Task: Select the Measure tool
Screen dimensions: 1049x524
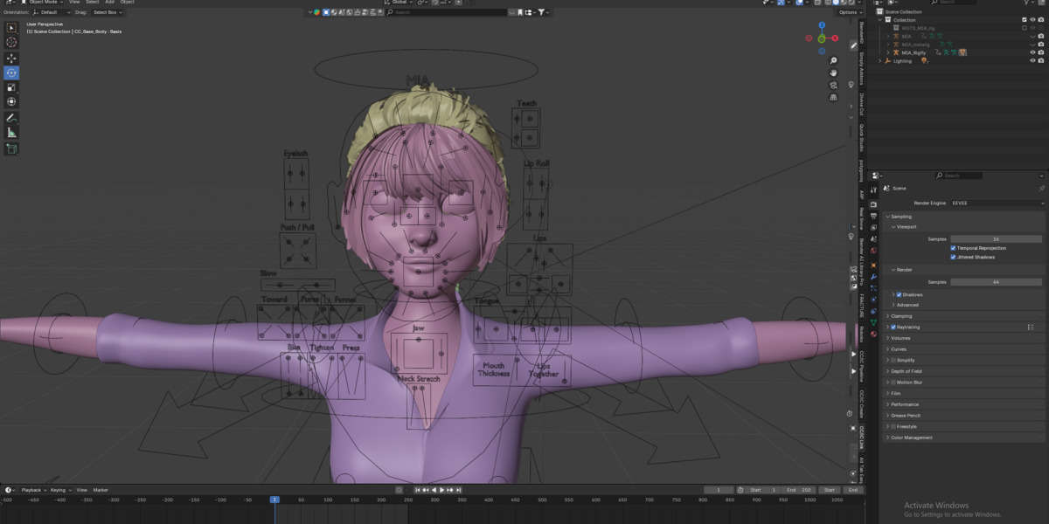Action: click(x=11, y=133)
